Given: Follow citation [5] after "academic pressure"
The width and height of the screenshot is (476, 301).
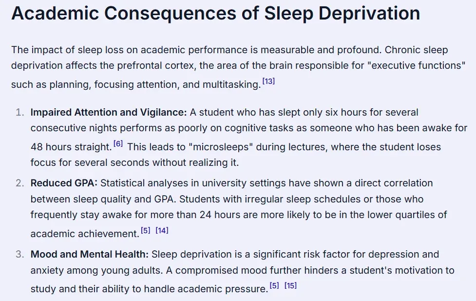Looking at the screenshot, I should [x=274, y=285].
